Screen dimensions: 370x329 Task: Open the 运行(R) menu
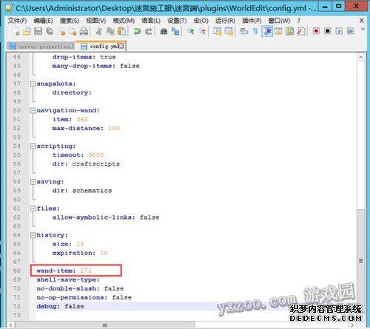(x=225, y=21)
